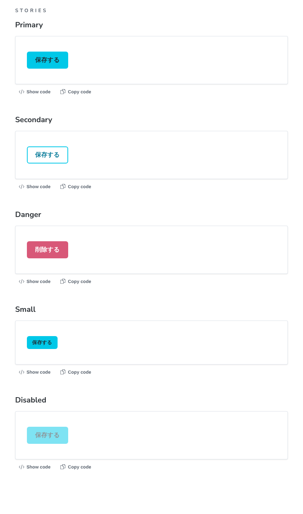The image size is (303, 514).
Task: Click the code brackets icon under Secondary story
Action: [x=22, y=187]
